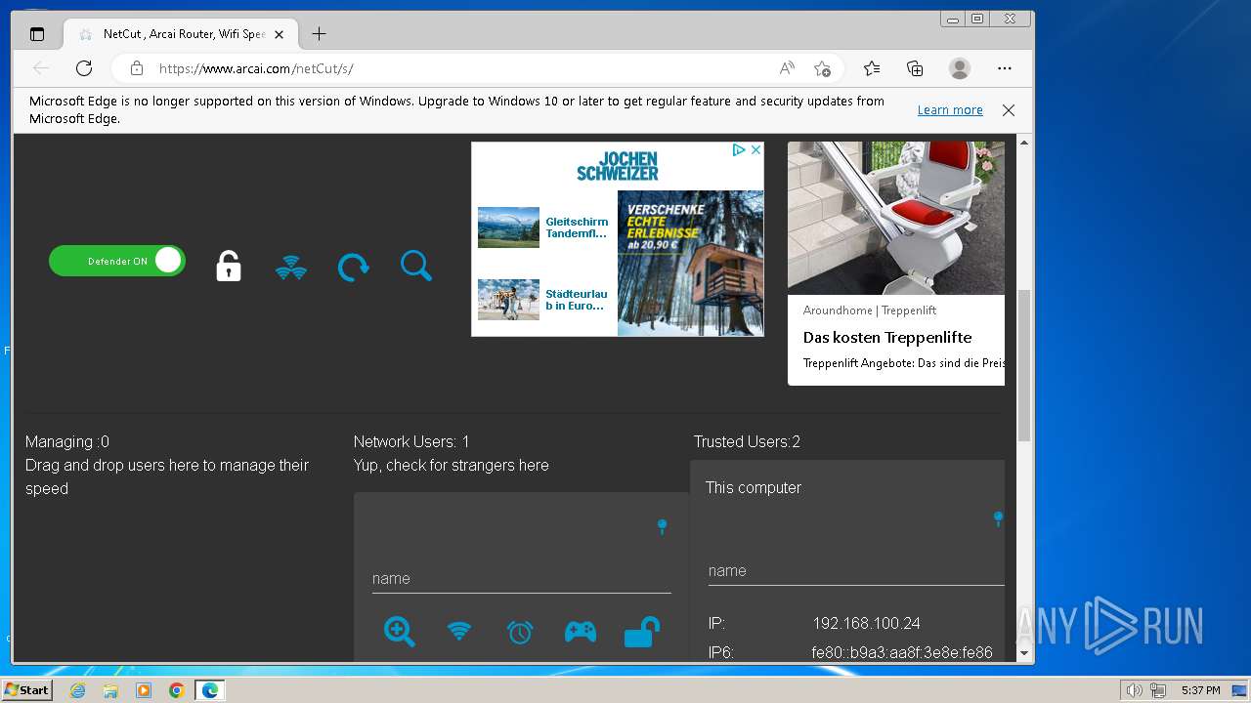Open a new browser tab
Viewport: 1251px width, 703px height.
pyautogui.click(x=319, y=34)
